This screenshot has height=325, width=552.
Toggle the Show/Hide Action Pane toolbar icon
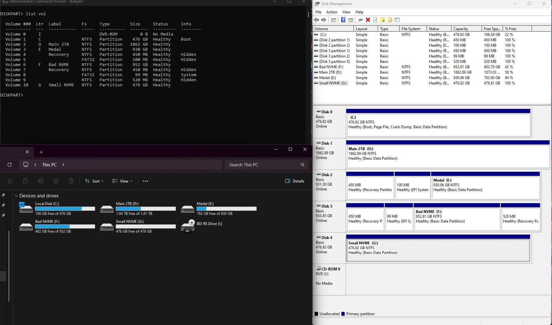(351, 20)
